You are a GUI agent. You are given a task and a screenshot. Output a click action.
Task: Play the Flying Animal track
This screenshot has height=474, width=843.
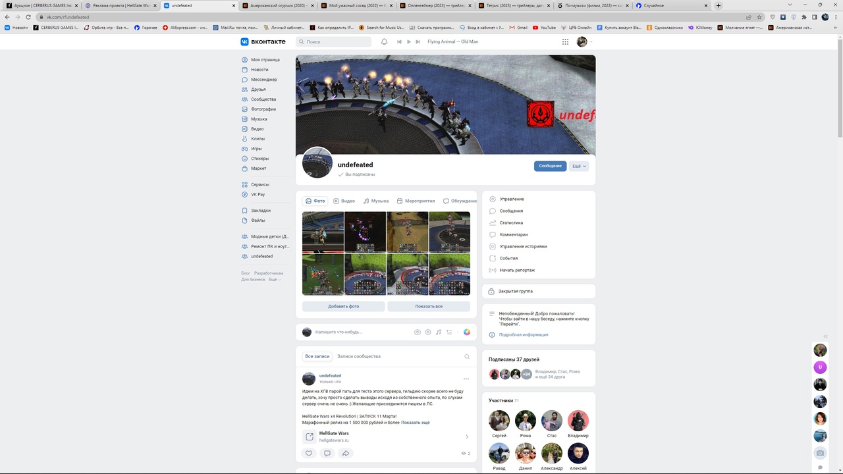point(408,41)
